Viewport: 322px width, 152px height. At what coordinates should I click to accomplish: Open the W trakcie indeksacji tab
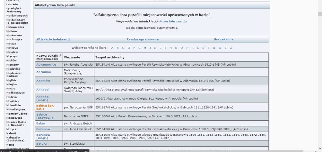(53, 39)
